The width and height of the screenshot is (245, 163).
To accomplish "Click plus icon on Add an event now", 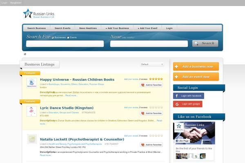I will [176, 77].
